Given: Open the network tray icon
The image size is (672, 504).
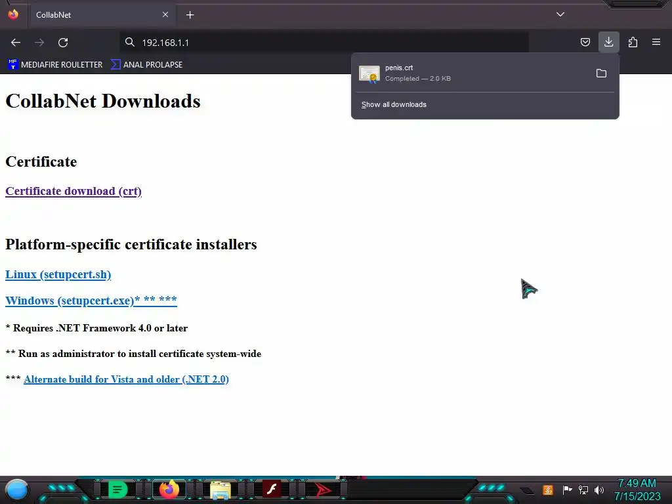Looking at the screenshot, I should click(583, 490).
